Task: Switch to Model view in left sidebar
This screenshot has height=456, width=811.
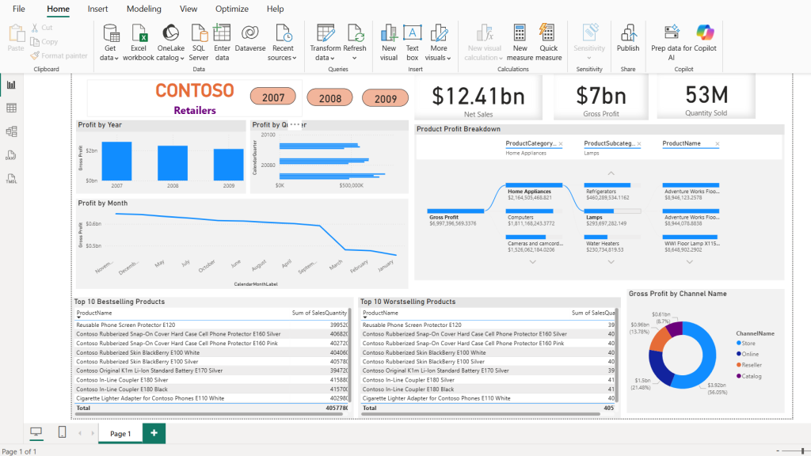Action: [x=11, y=131]
